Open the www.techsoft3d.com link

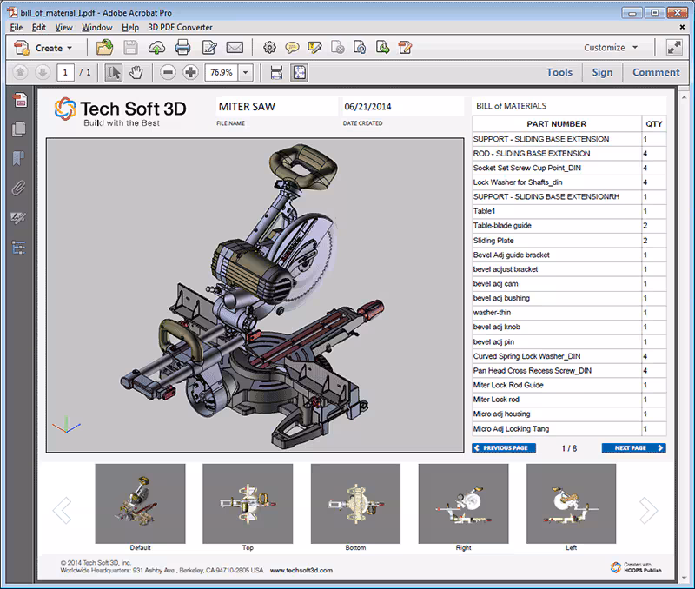[x=301, y=571]
